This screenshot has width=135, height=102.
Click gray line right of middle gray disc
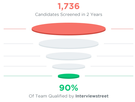(x=115, y=56)
